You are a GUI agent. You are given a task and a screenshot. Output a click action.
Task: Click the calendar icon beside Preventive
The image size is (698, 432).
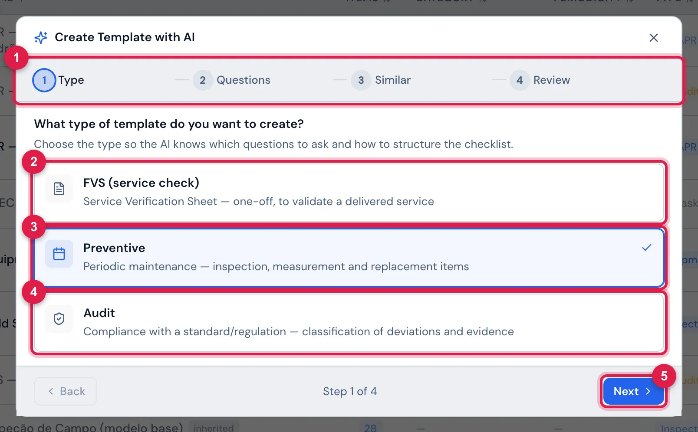pos(59,254)
